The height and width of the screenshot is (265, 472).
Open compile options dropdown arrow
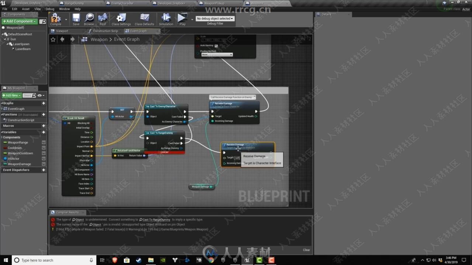(x=66, y=20)
